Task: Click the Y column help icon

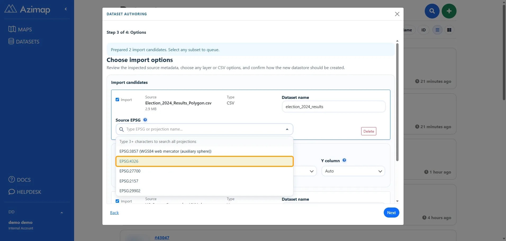Action: 344,160
